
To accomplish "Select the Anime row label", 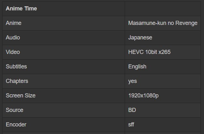I will tap(14, 23).
